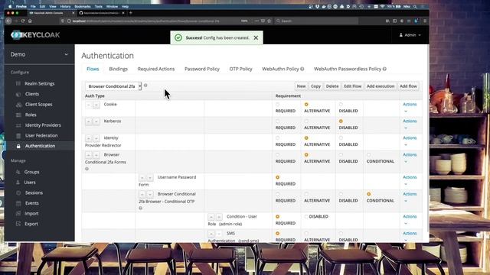Open Authentication in sidebar

tap(40, 146)
